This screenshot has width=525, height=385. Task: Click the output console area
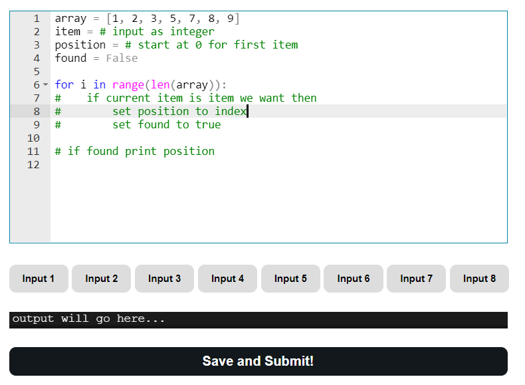click(259, 320)
